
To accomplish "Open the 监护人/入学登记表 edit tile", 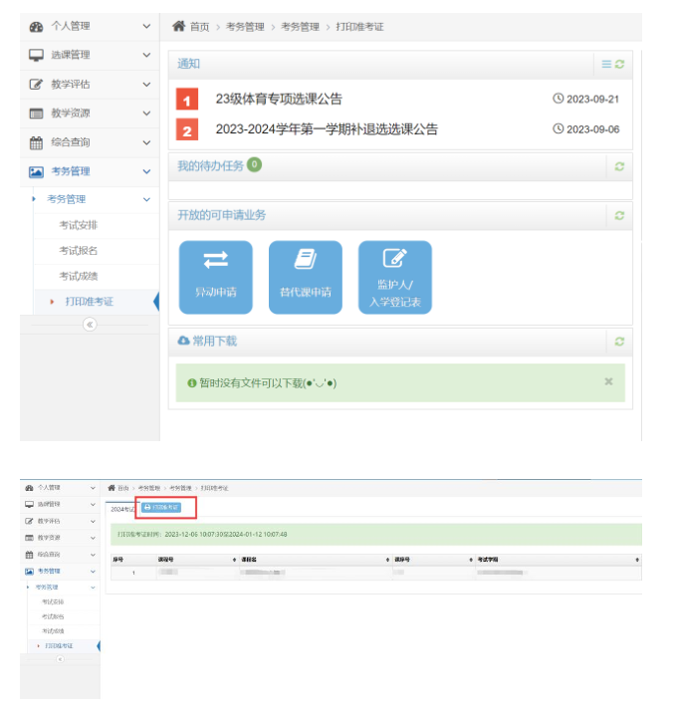I will [x=395, y=277].
